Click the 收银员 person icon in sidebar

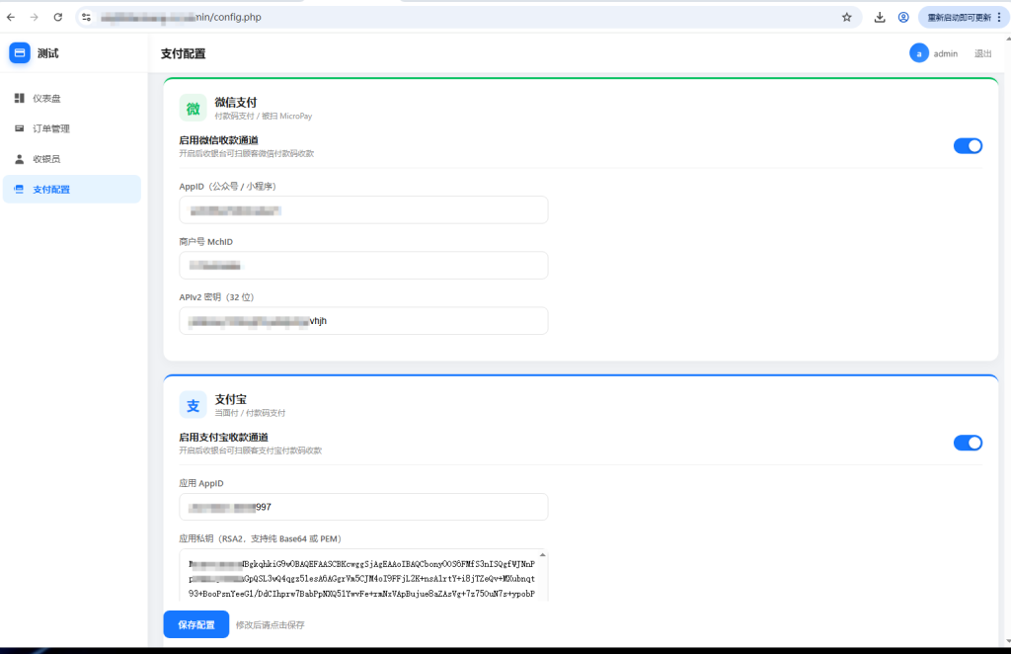[x=20, y=159]
